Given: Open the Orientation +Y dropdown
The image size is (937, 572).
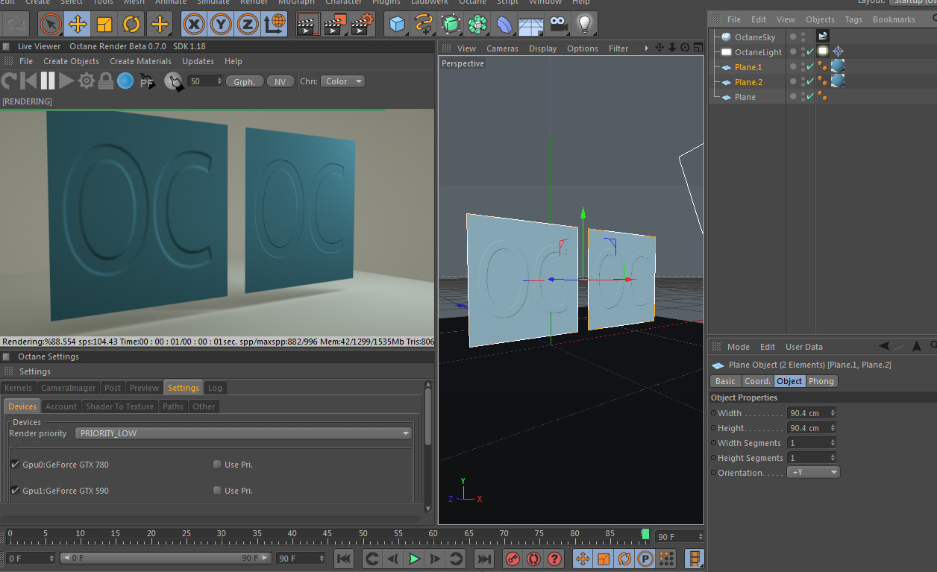Looking at the screenshot, I should 813,473.
